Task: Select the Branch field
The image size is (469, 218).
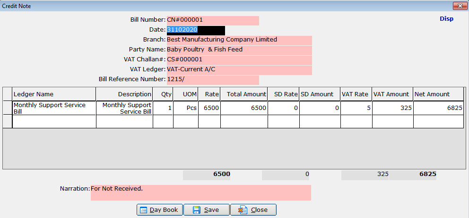Action: (239, 40)
